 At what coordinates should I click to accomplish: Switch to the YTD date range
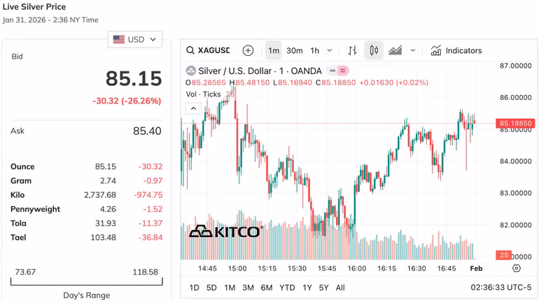[287, 287]
